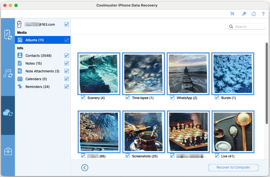Uncheck the Calendars (0) checkbox
270x177 pixels.
click(x=67, y=79)
